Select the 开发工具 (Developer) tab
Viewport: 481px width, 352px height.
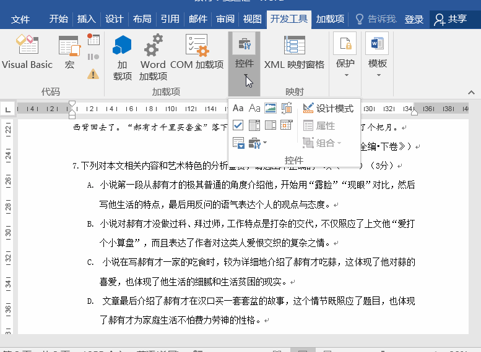pos(288,19)
